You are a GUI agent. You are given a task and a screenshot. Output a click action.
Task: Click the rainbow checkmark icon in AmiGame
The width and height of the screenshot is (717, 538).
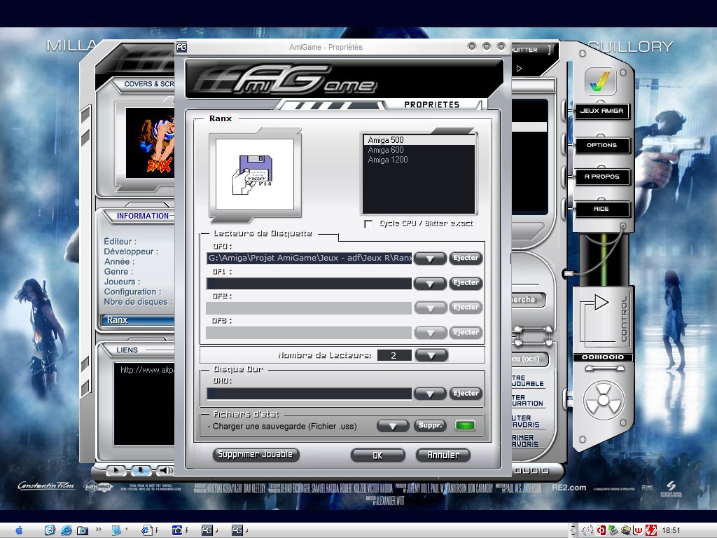(599, 81)
